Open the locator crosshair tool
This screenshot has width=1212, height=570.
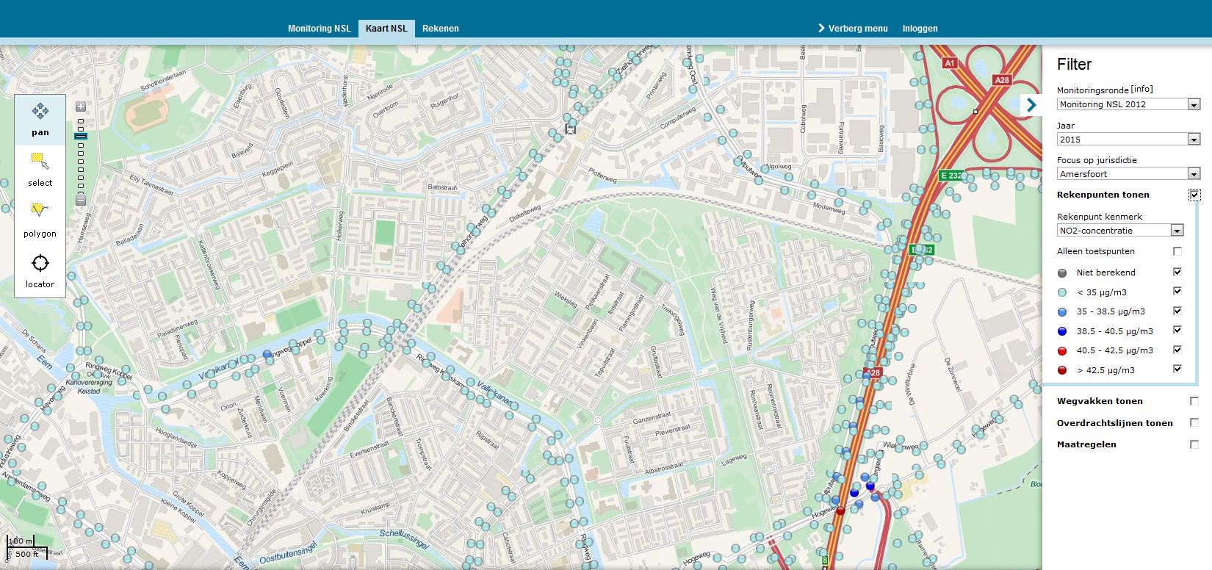[40, 271]
